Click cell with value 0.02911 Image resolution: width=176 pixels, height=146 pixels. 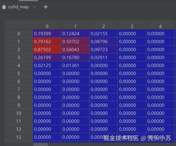point(103,58)
